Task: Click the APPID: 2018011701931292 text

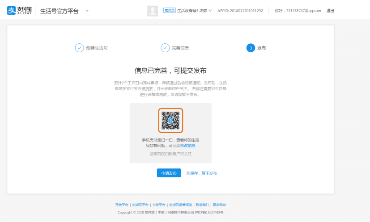Action: click(240, 11)
